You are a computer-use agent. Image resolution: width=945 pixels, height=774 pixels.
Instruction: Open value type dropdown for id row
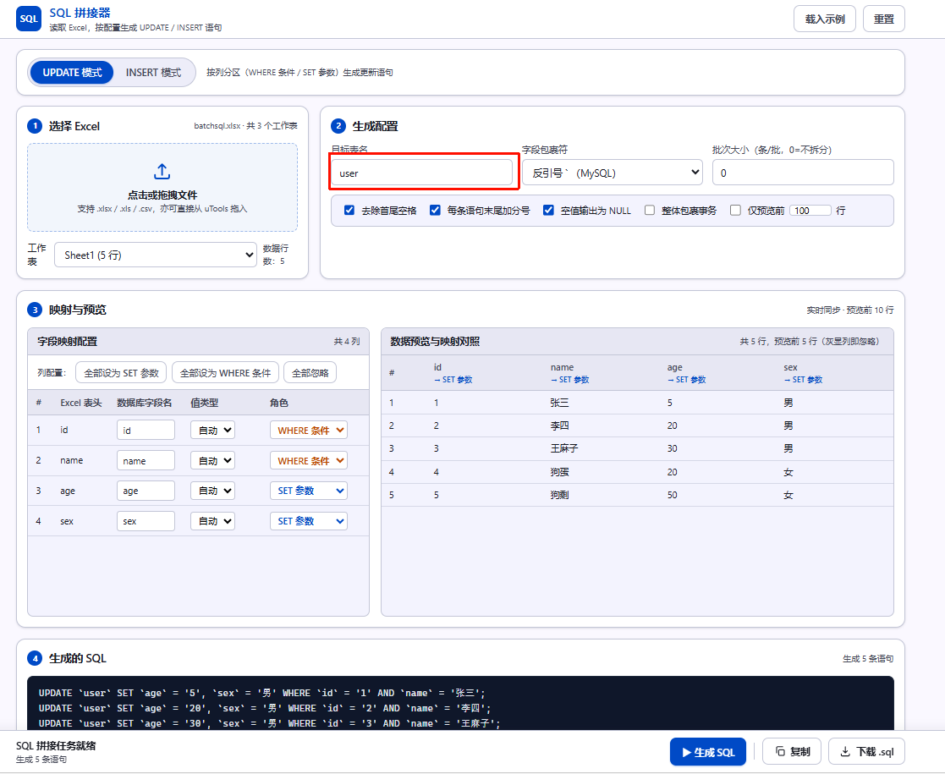pos(212,431)
